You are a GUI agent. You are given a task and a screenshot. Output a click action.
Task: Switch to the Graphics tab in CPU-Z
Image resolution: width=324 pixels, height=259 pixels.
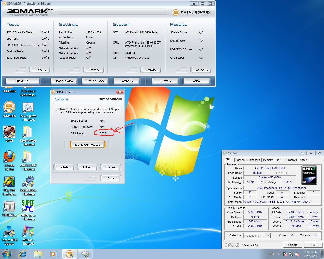(291, 160)
